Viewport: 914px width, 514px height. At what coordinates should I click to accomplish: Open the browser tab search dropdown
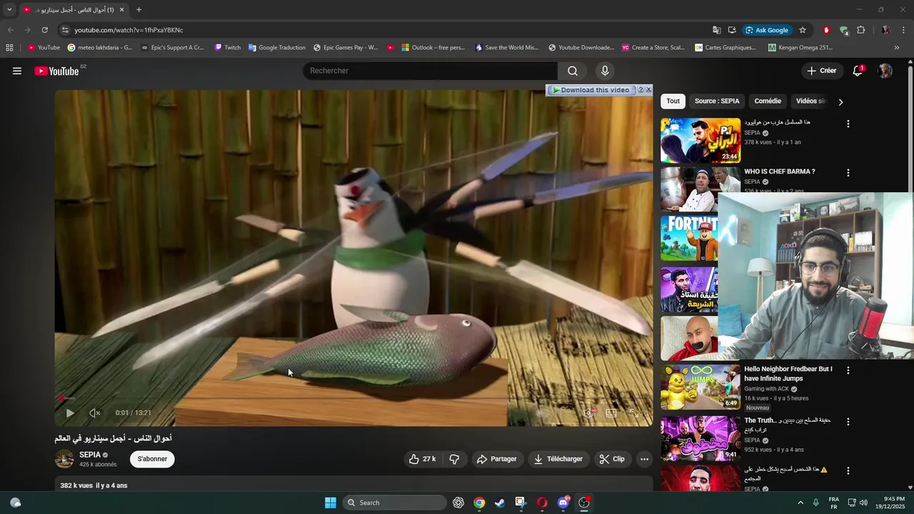point(9,10)
